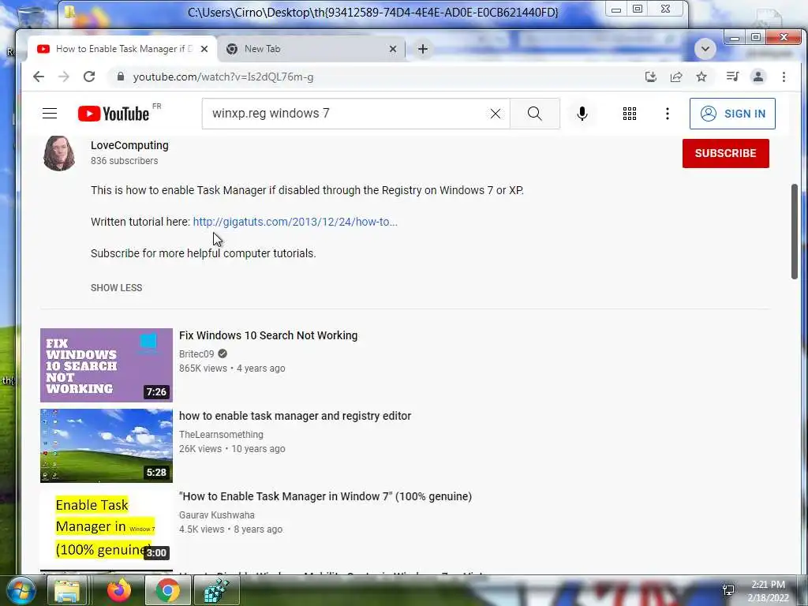808x606 pixels.
Task: Open Windows Explorer from taskbar
Action: pyautogui.click(x=67, y=591)
